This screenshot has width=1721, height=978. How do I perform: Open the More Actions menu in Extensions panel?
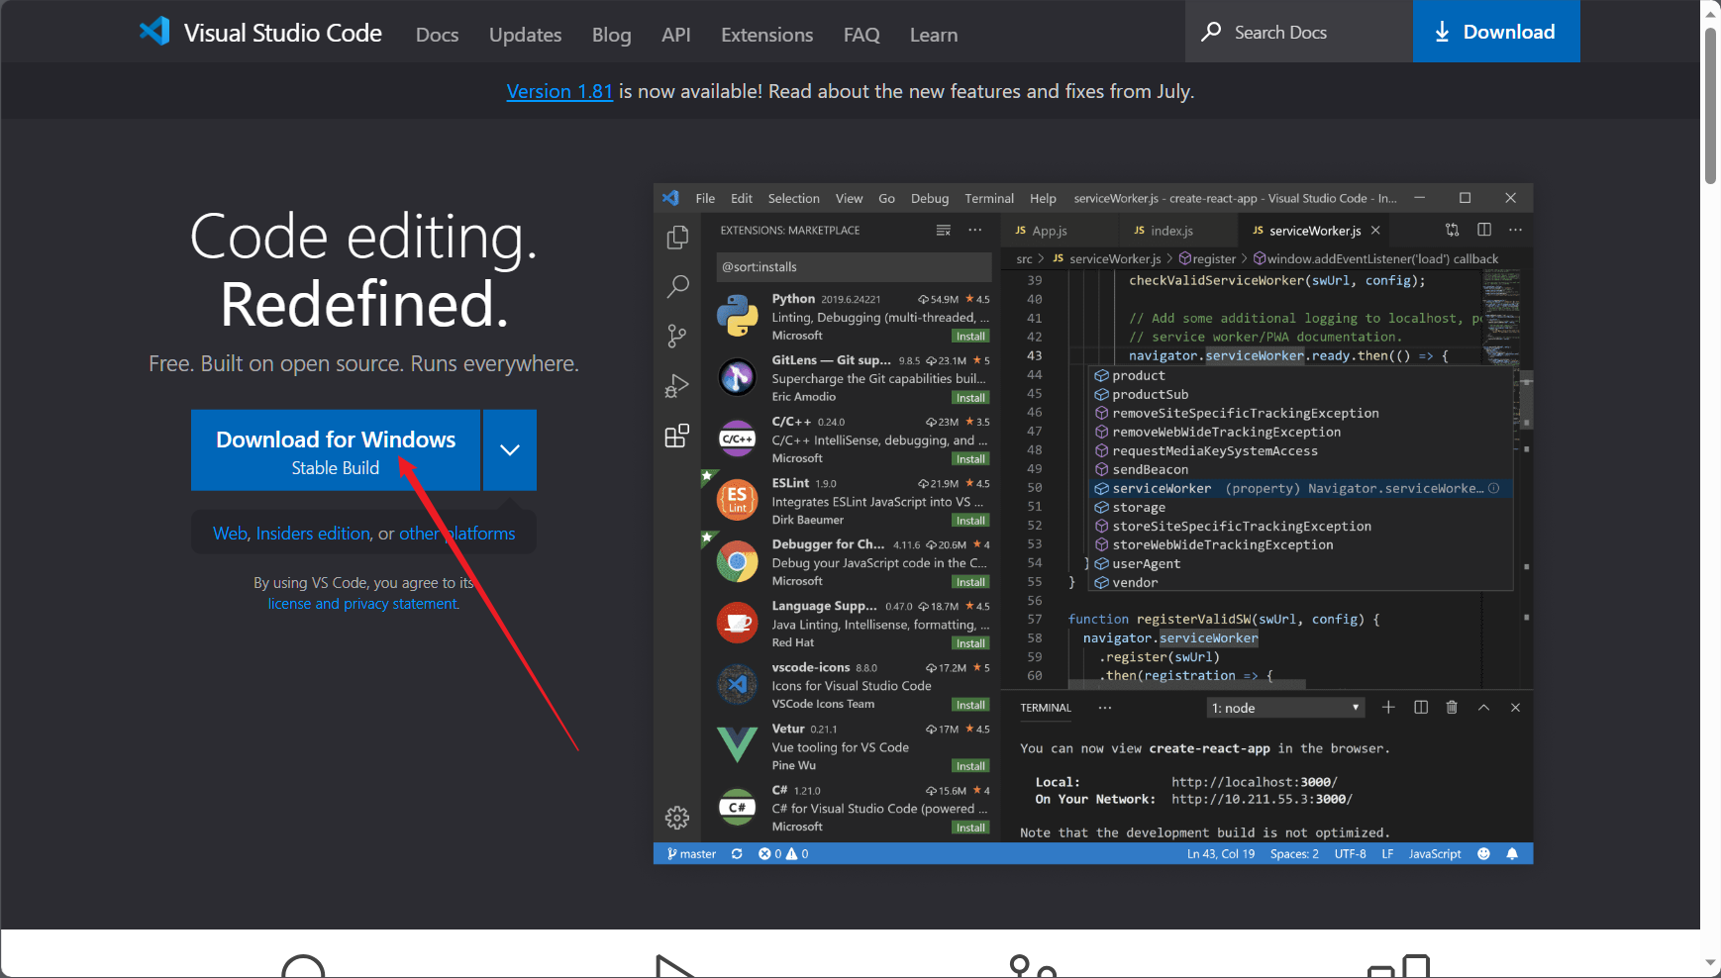point(975,230)
